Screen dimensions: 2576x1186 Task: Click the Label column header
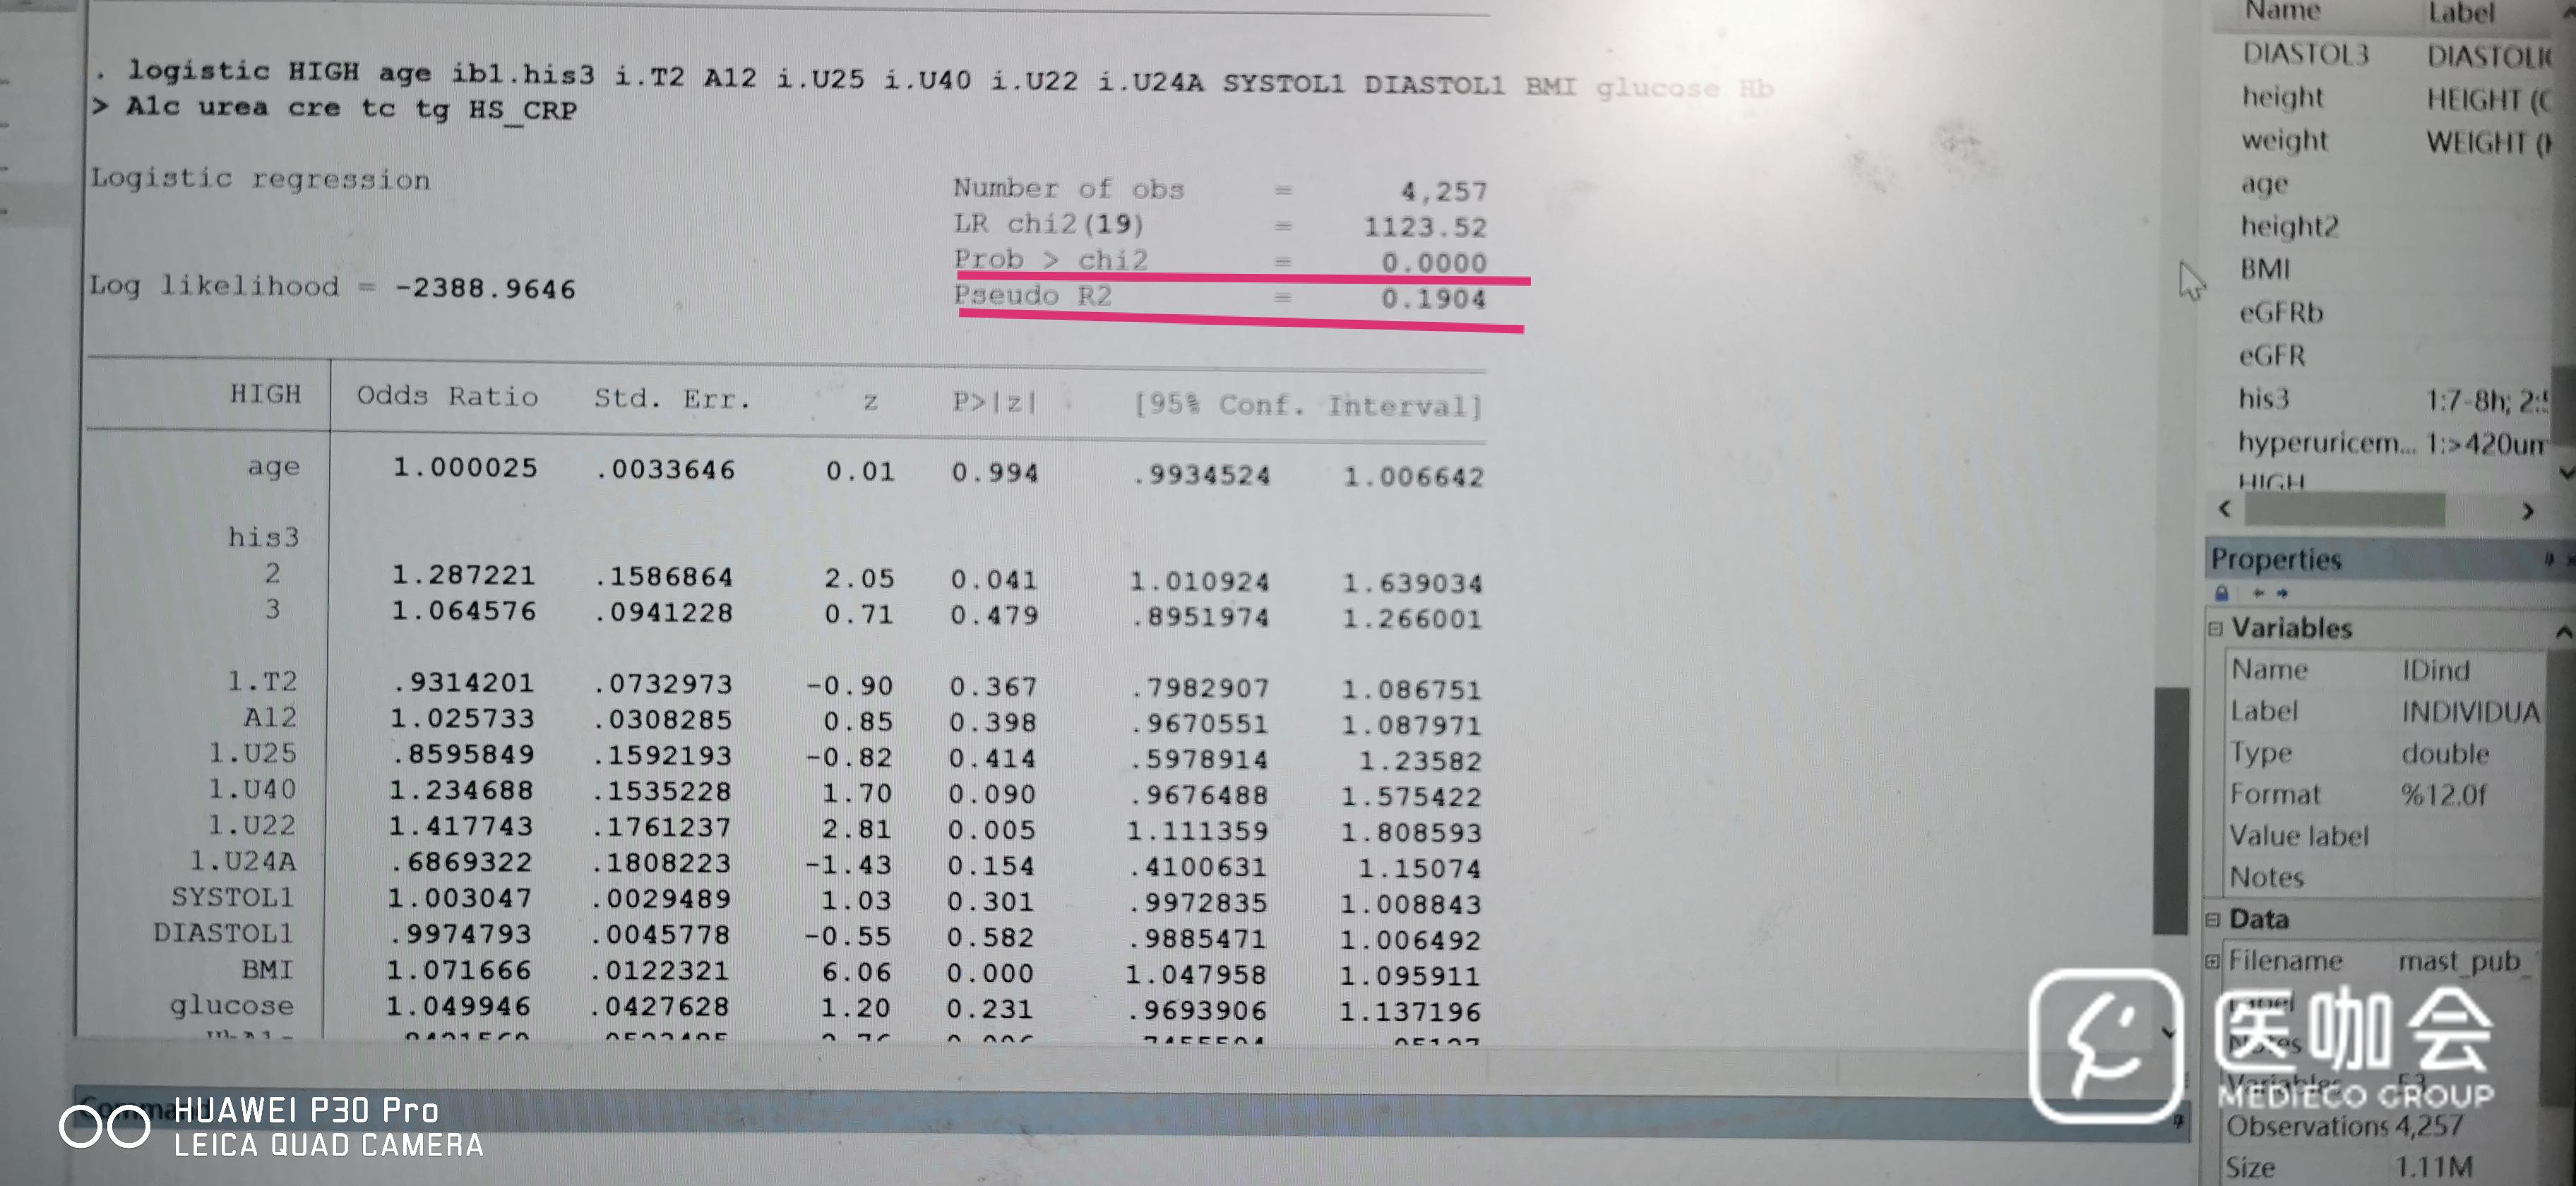[x=2461, y=13]
